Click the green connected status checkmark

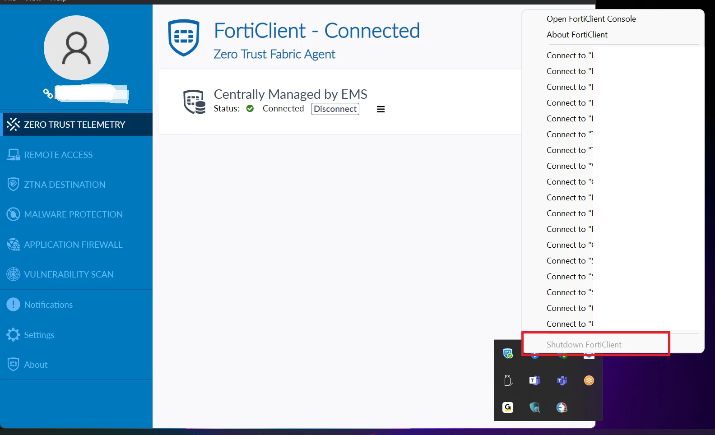click(250, 109)
